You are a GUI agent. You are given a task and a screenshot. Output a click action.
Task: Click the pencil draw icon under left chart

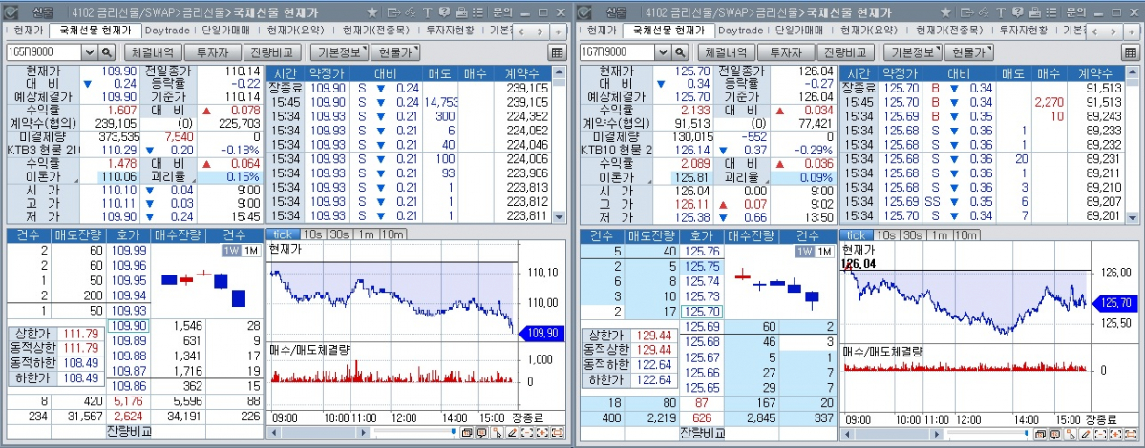(x=512, y=433)
